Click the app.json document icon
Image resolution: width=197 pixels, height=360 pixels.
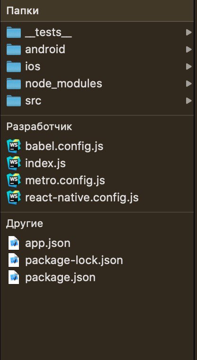tap(14, 243)
